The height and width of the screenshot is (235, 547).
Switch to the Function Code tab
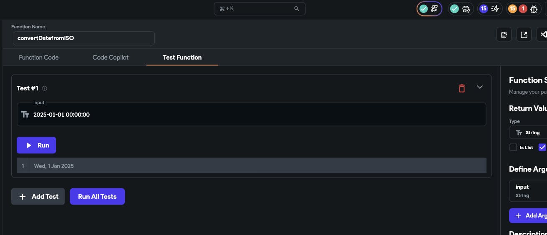point(39,57)
